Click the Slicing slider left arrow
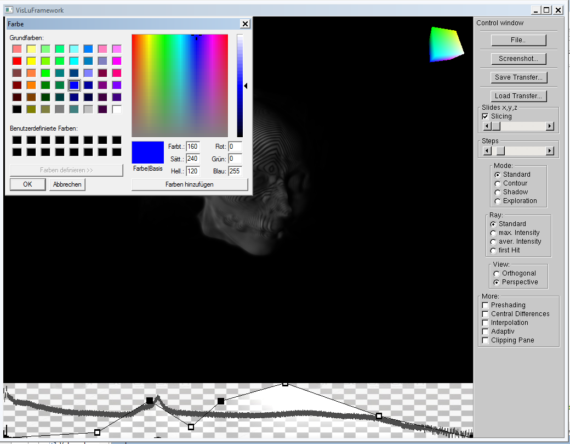The height and width of the screenshot is (444, 570). pyautogui.click(x=486, y=126)
